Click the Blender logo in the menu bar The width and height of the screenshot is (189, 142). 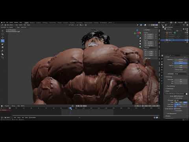2,22
